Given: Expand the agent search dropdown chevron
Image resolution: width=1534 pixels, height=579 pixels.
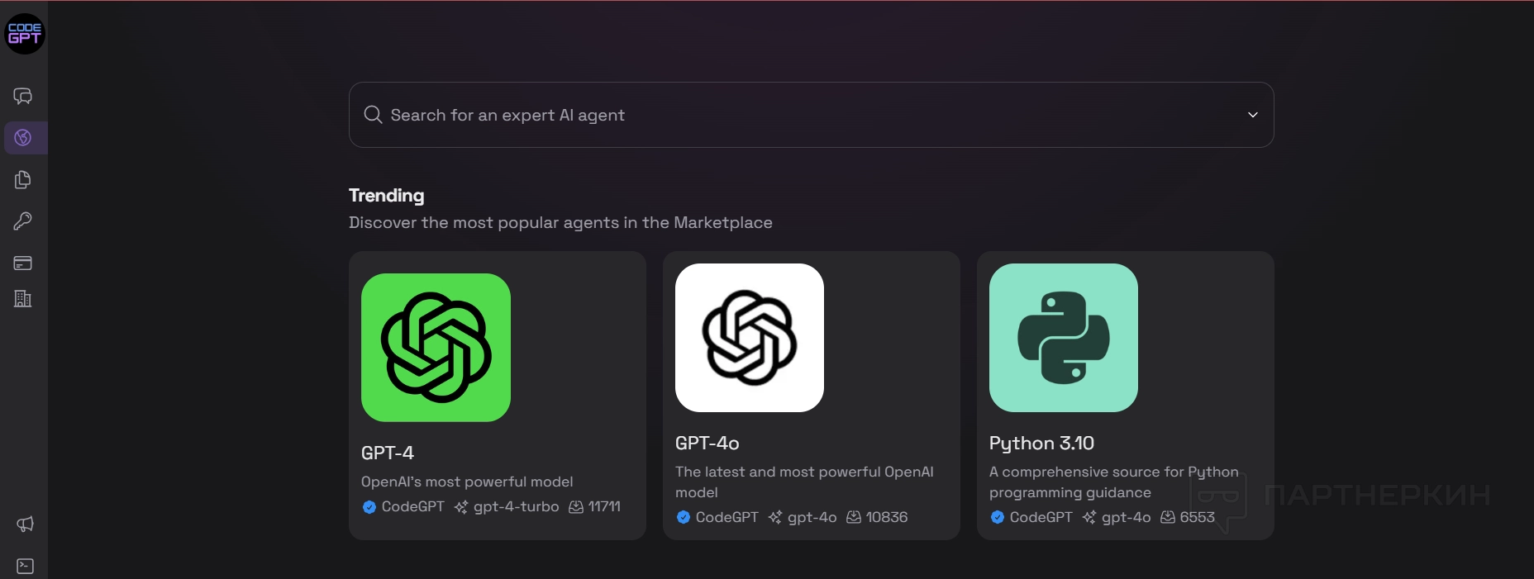Looking at the screenshot, I should point(1253,115).
